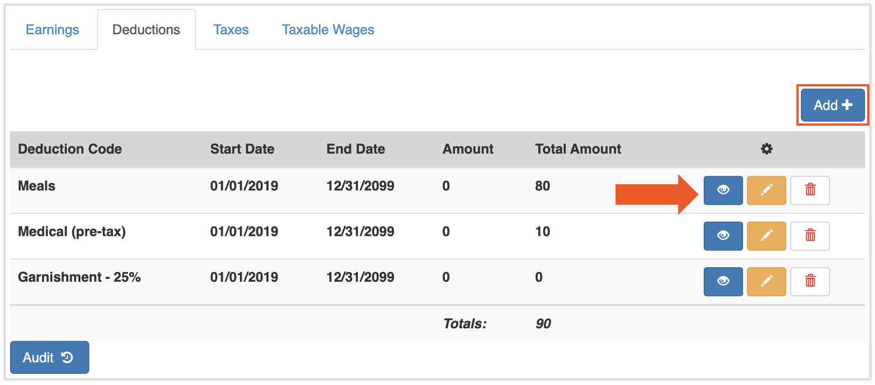This screenshot has width=875, height=385.
Task: Select the Deductions tab
Action: 145,29
